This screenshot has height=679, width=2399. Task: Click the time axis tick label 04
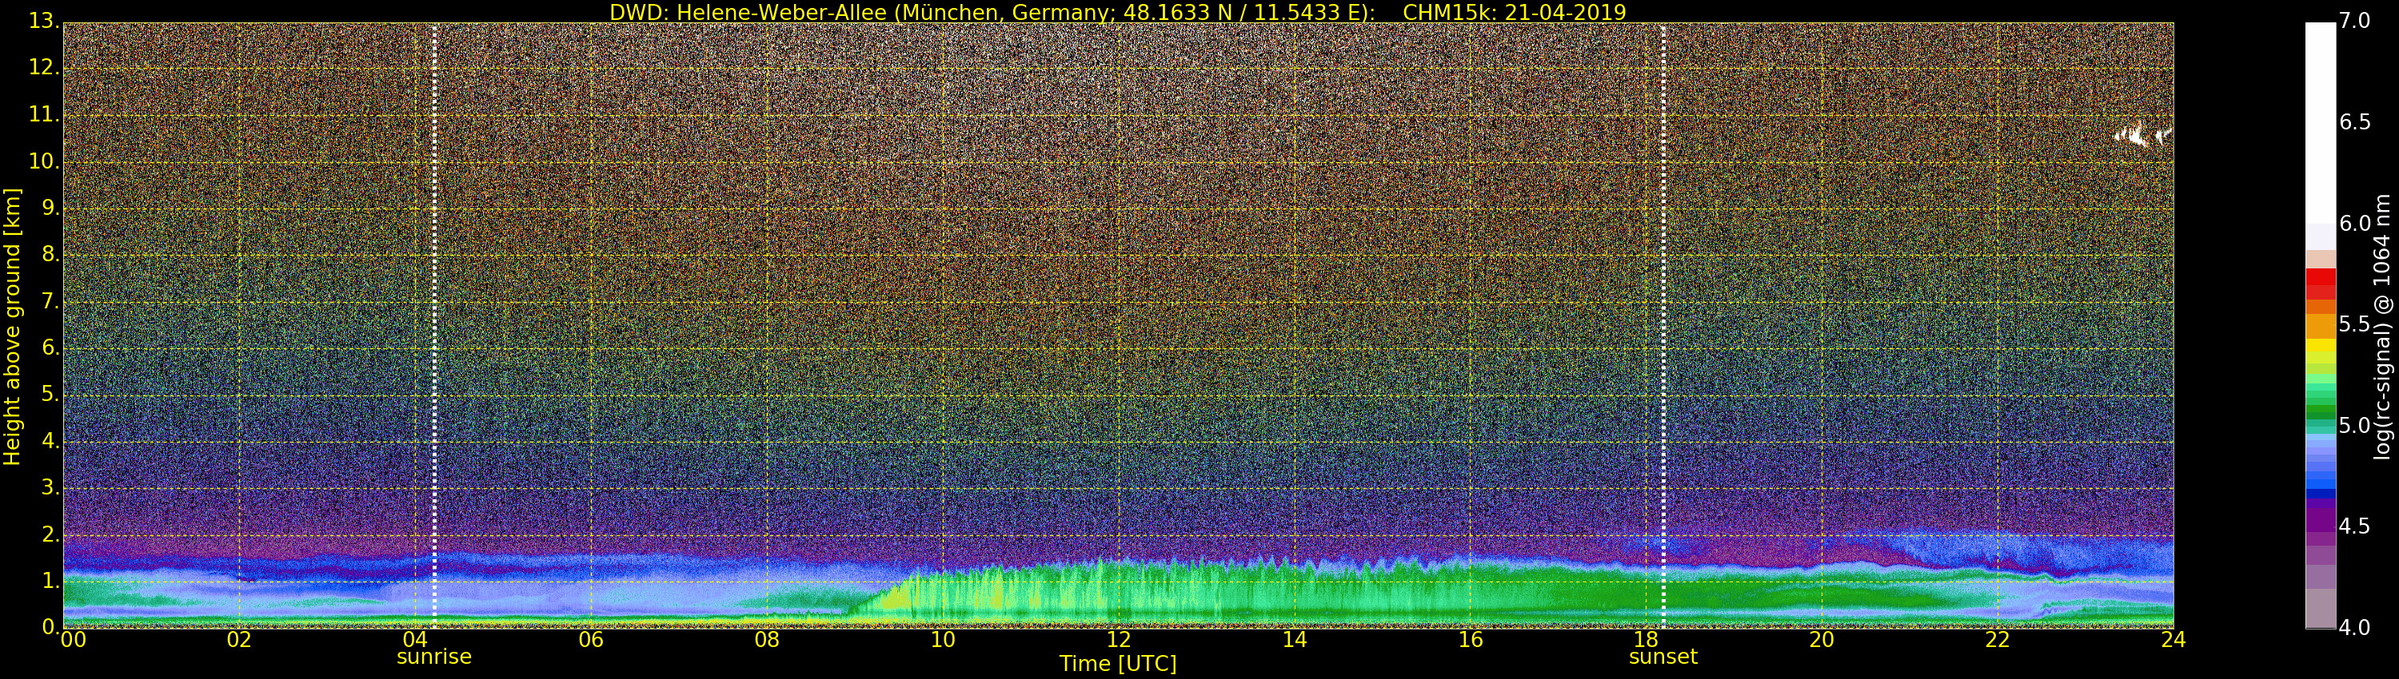[x=415, y=639]
